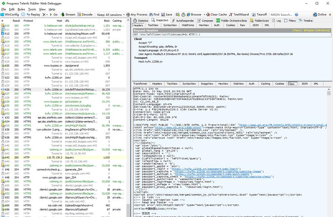Image resolution: width=333 pixels, height=217 pixels.
Task: Replay the selected session
Action: 33,15
